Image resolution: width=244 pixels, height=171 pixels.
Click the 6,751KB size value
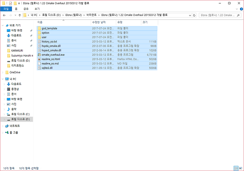152,55
